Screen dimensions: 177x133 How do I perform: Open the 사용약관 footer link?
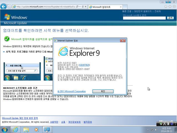pos(54,122)
